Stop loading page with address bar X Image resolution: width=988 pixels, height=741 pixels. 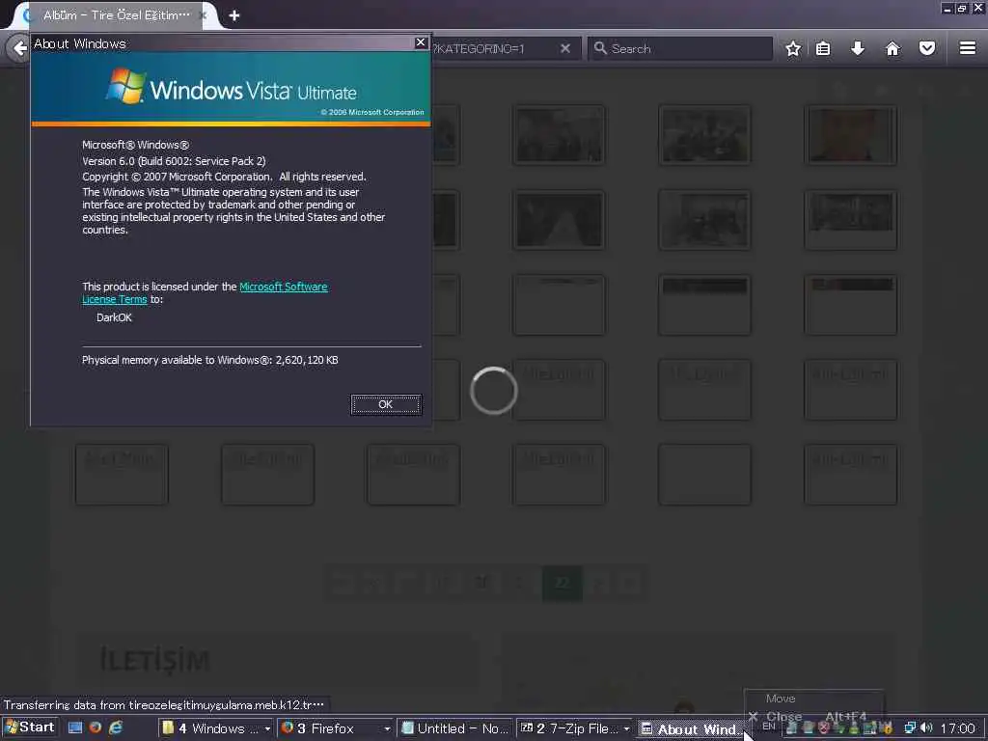tap(565, 48)
